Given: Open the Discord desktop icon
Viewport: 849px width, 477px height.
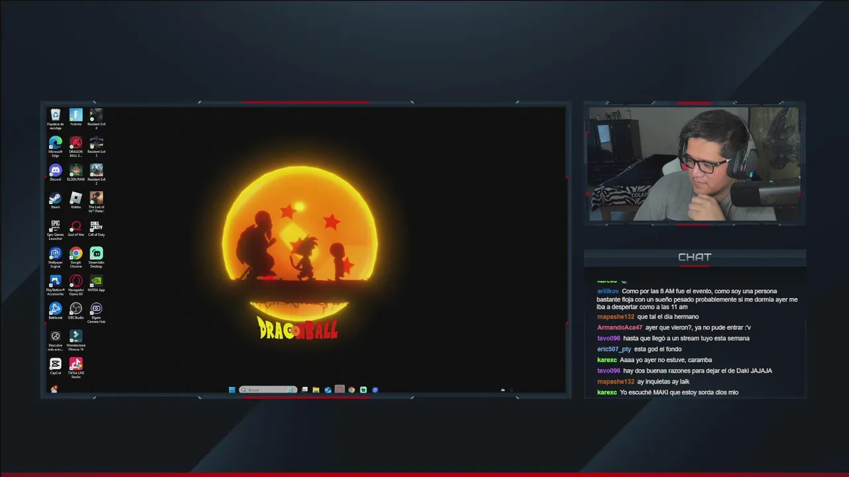Looking at the screenshot, I should click(x=56, y=172).
